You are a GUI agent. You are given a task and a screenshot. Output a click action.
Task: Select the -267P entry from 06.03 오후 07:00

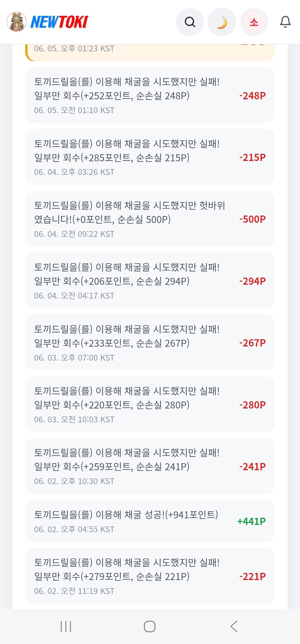point(150,342)
